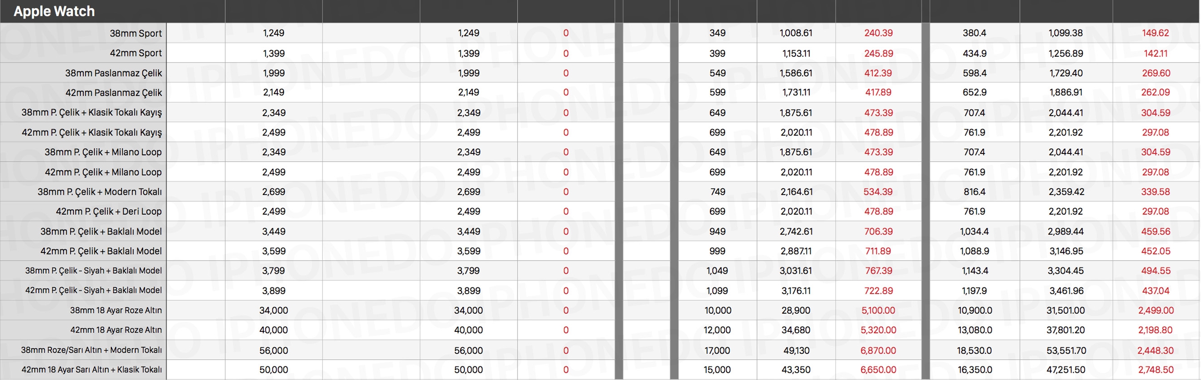Viewport: 1201px width, 380px height.
Task: Select the red 269.60 value
Action: pyautogui.click(x=1156, y=73)
